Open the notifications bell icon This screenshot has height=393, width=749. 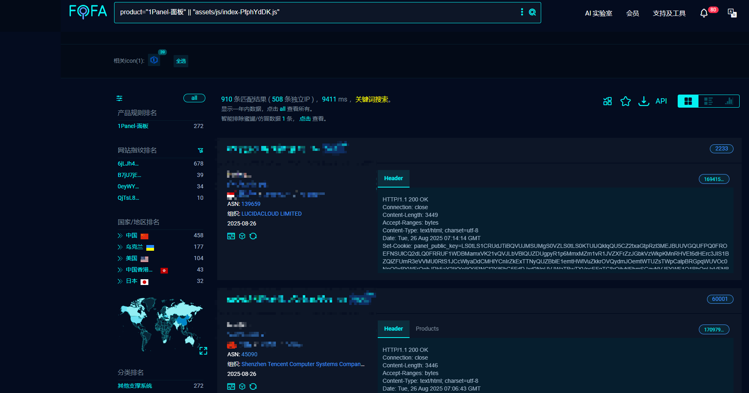[704, 13]
